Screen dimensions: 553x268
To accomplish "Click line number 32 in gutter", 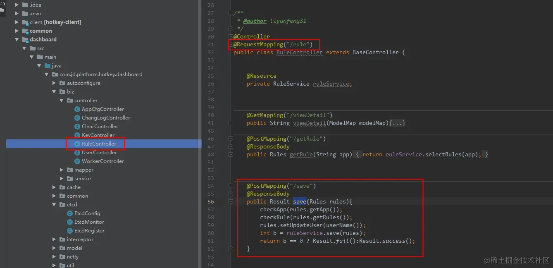I will click(211, 53).
